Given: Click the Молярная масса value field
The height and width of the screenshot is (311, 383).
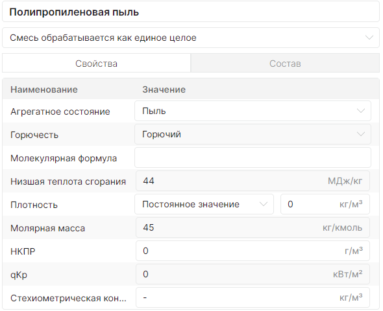Looking at the screenshot, I should [x=253, y=227].
